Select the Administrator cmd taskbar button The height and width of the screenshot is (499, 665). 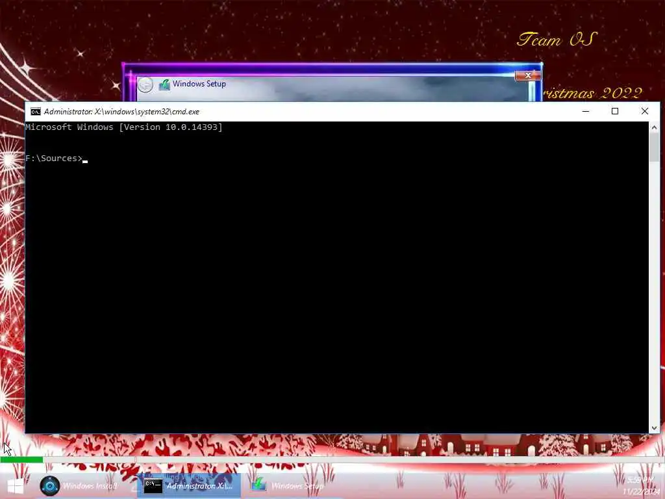point(189,486)
